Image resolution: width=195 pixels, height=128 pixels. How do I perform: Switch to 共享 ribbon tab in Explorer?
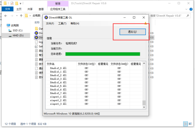(x=30, y=9)
